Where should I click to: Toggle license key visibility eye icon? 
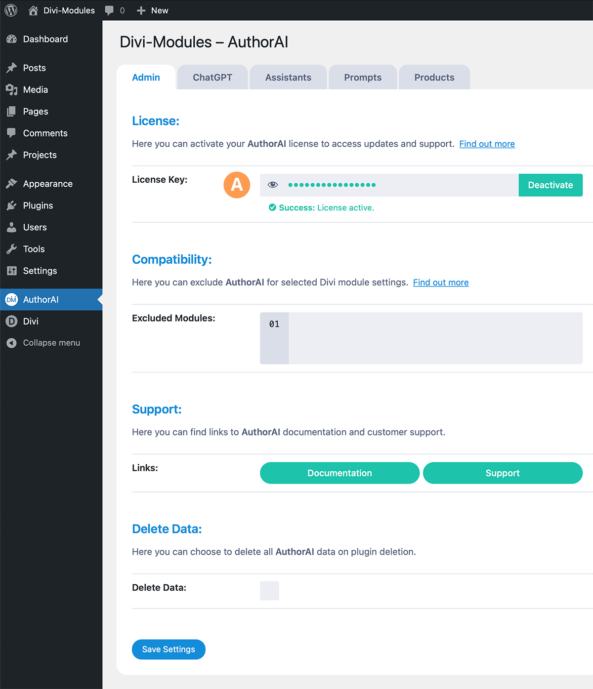(273, 185)
